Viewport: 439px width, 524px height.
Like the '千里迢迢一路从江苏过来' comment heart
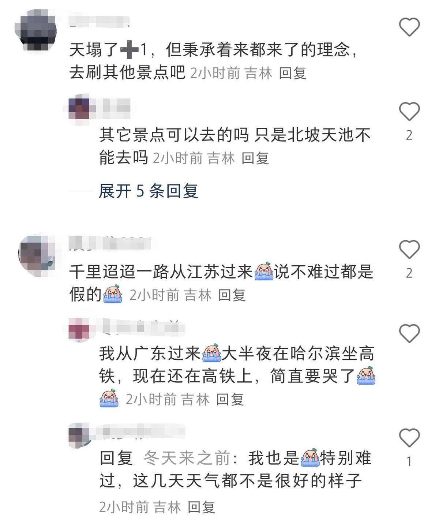pyautogui.click(x=409, y=249)
